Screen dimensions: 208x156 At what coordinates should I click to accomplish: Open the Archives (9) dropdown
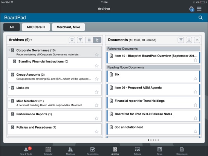click(20, 40)
